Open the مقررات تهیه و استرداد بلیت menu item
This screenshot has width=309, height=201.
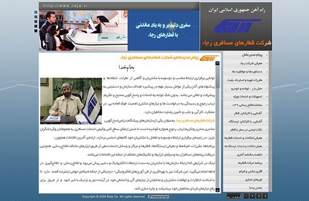246,80
